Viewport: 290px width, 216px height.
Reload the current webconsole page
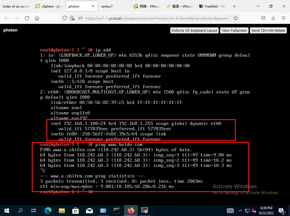pos(27,18)
